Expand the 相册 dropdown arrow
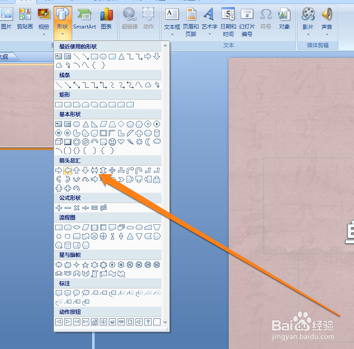This screenshot has height=349, width=354. tap(44, 34)
